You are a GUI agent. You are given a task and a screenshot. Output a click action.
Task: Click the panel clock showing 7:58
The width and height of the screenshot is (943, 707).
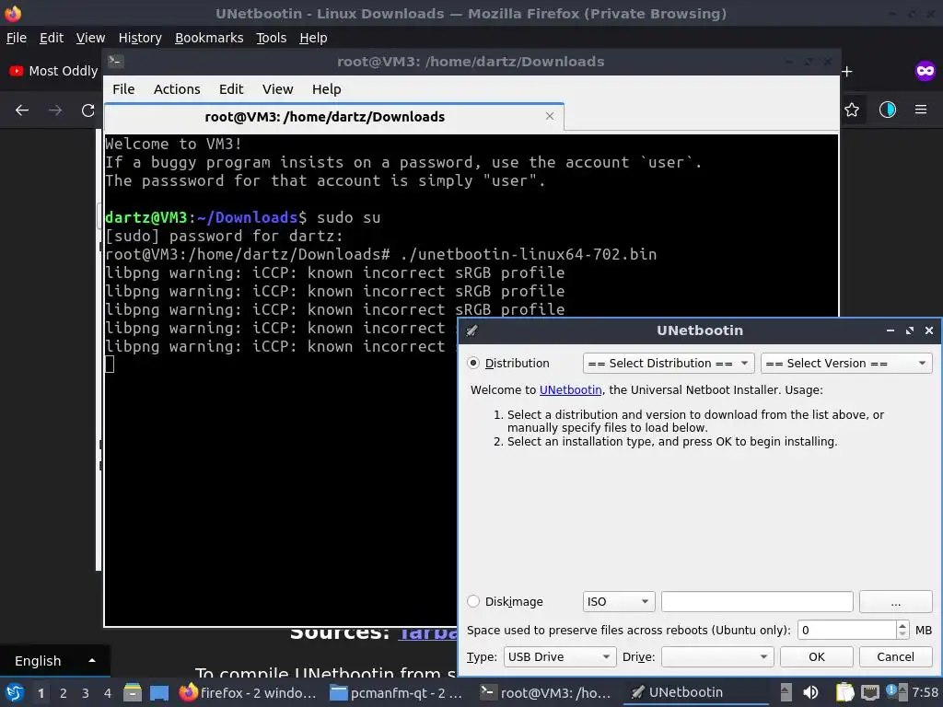[x=925, y=692]
